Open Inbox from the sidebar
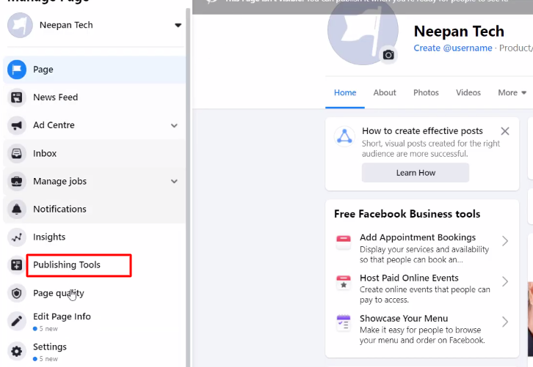 [x=95, y=153]
